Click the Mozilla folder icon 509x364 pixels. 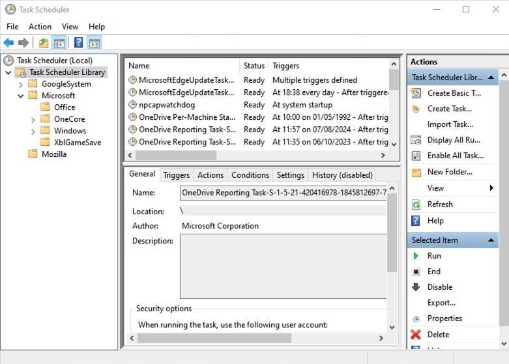33,154
